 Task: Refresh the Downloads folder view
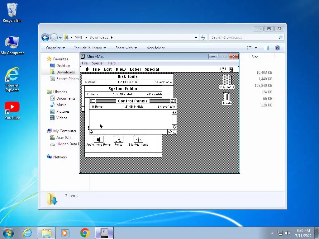pos(203,37)
